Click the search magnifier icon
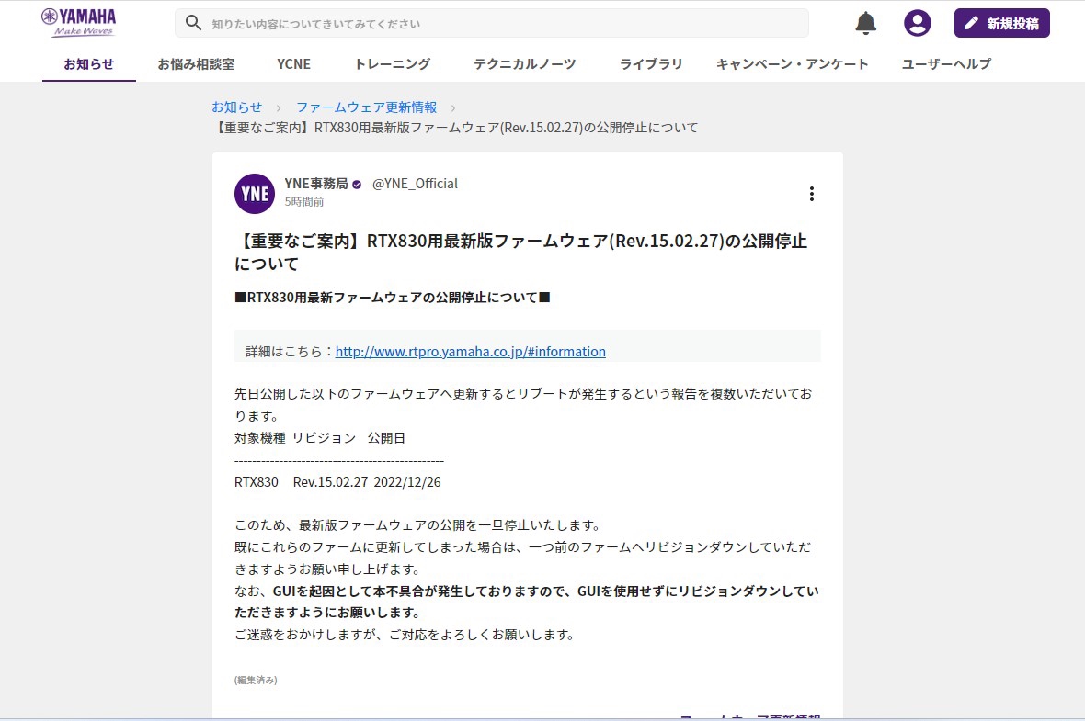 194,23
